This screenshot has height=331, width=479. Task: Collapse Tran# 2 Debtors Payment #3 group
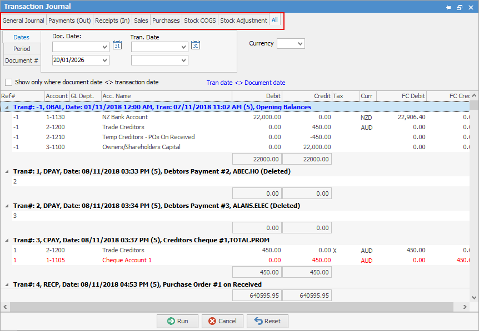point(7,206)
